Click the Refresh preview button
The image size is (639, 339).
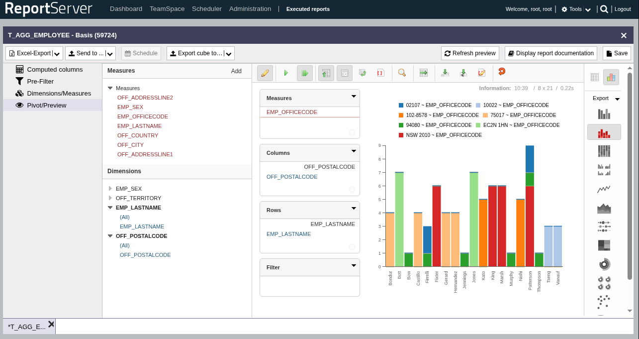tap(470, 53)
